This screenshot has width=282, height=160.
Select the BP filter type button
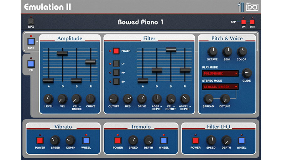[x=116, y=82]
